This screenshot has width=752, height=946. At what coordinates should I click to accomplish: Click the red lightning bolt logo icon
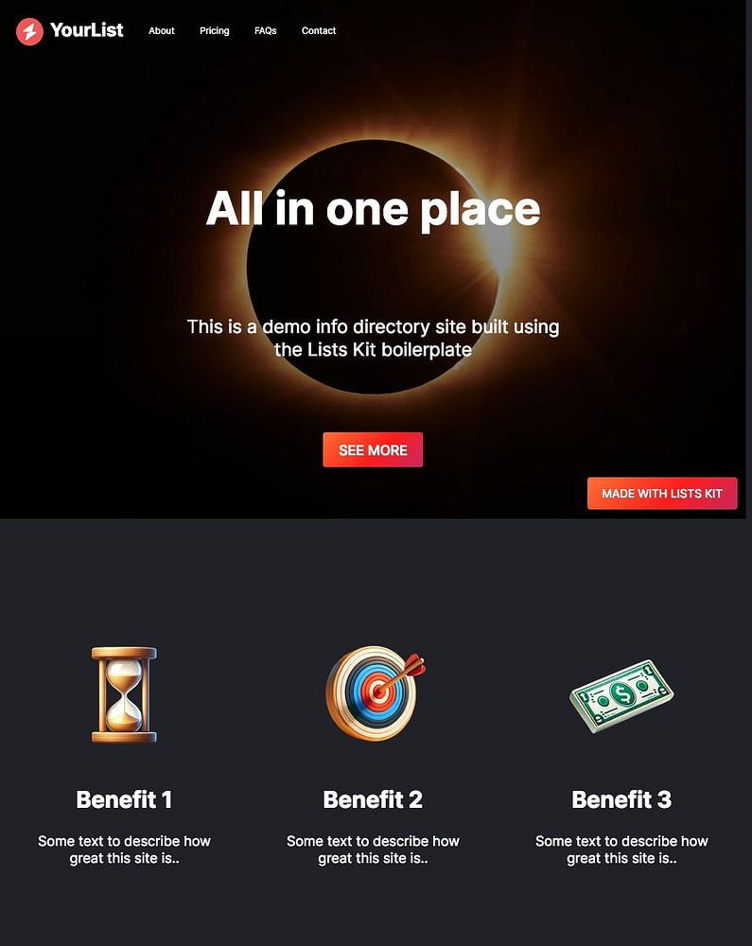coord(29,31)
